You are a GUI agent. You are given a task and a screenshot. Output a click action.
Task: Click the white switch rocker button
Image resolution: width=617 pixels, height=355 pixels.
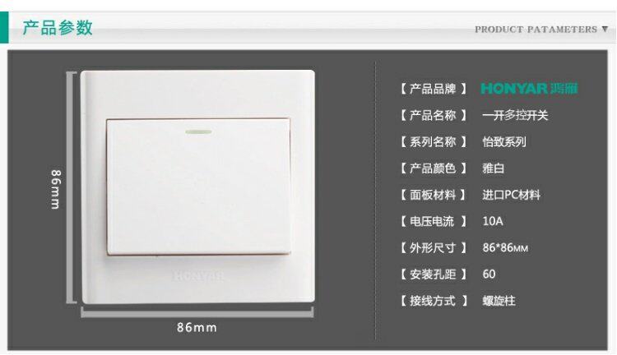coord(198,187)
